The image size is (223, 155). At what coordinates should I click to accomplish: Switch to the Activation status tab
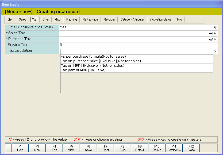(x=161, y=19)
